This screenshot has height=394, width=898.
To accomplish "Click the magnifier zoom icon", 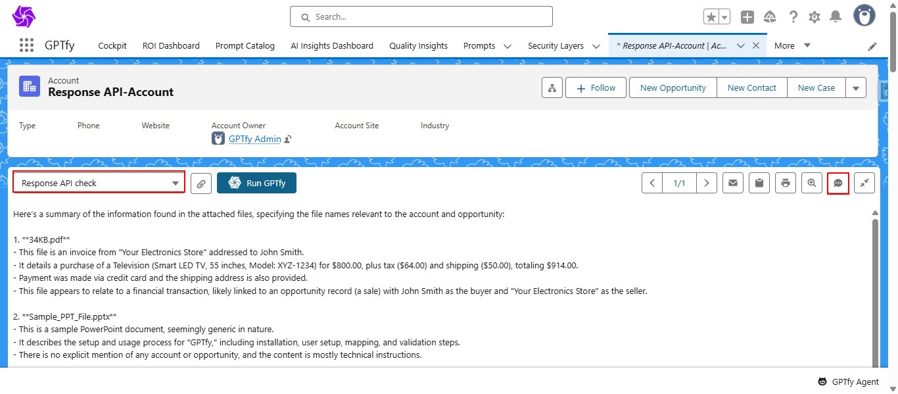I will point(812,184).
